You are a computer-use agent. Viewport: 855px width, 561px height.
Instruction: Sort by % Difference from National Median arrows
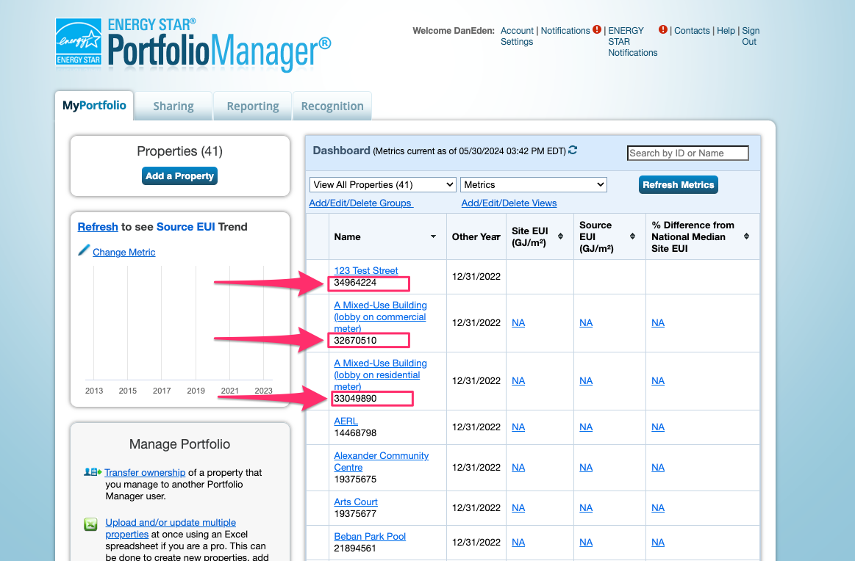click(746, 236)
